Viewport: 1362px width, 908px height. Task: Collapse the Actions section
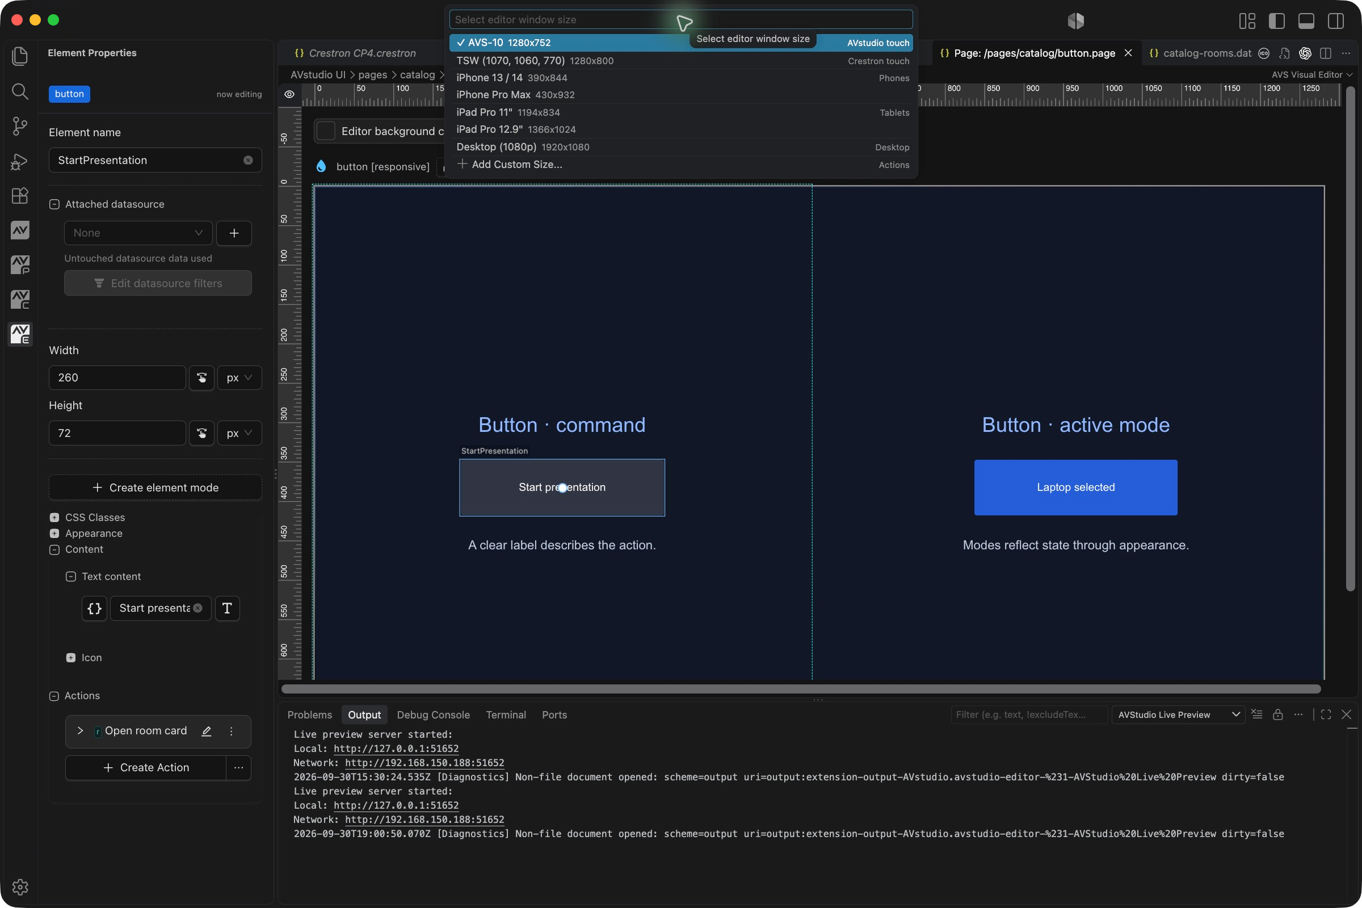54,696
